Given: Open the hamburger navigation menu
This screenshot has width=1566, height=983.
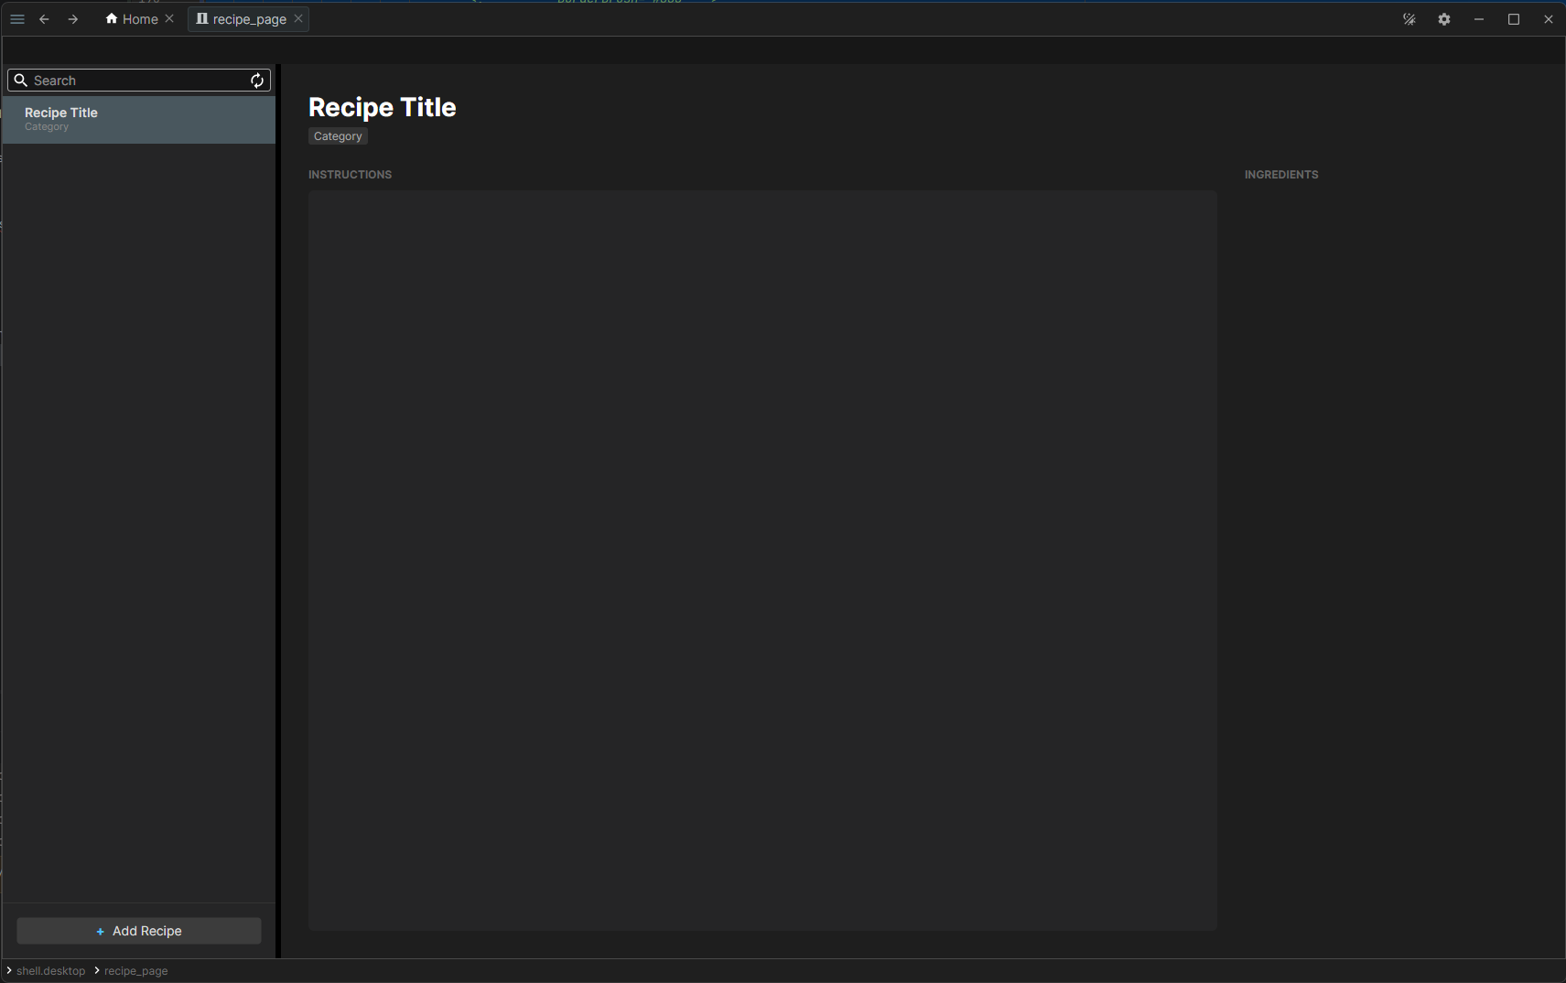Looking at the screenshot, I should click(16, 18).
